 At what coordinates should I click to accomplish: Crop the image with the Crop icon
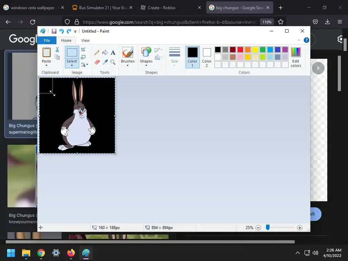click(83, 50)
